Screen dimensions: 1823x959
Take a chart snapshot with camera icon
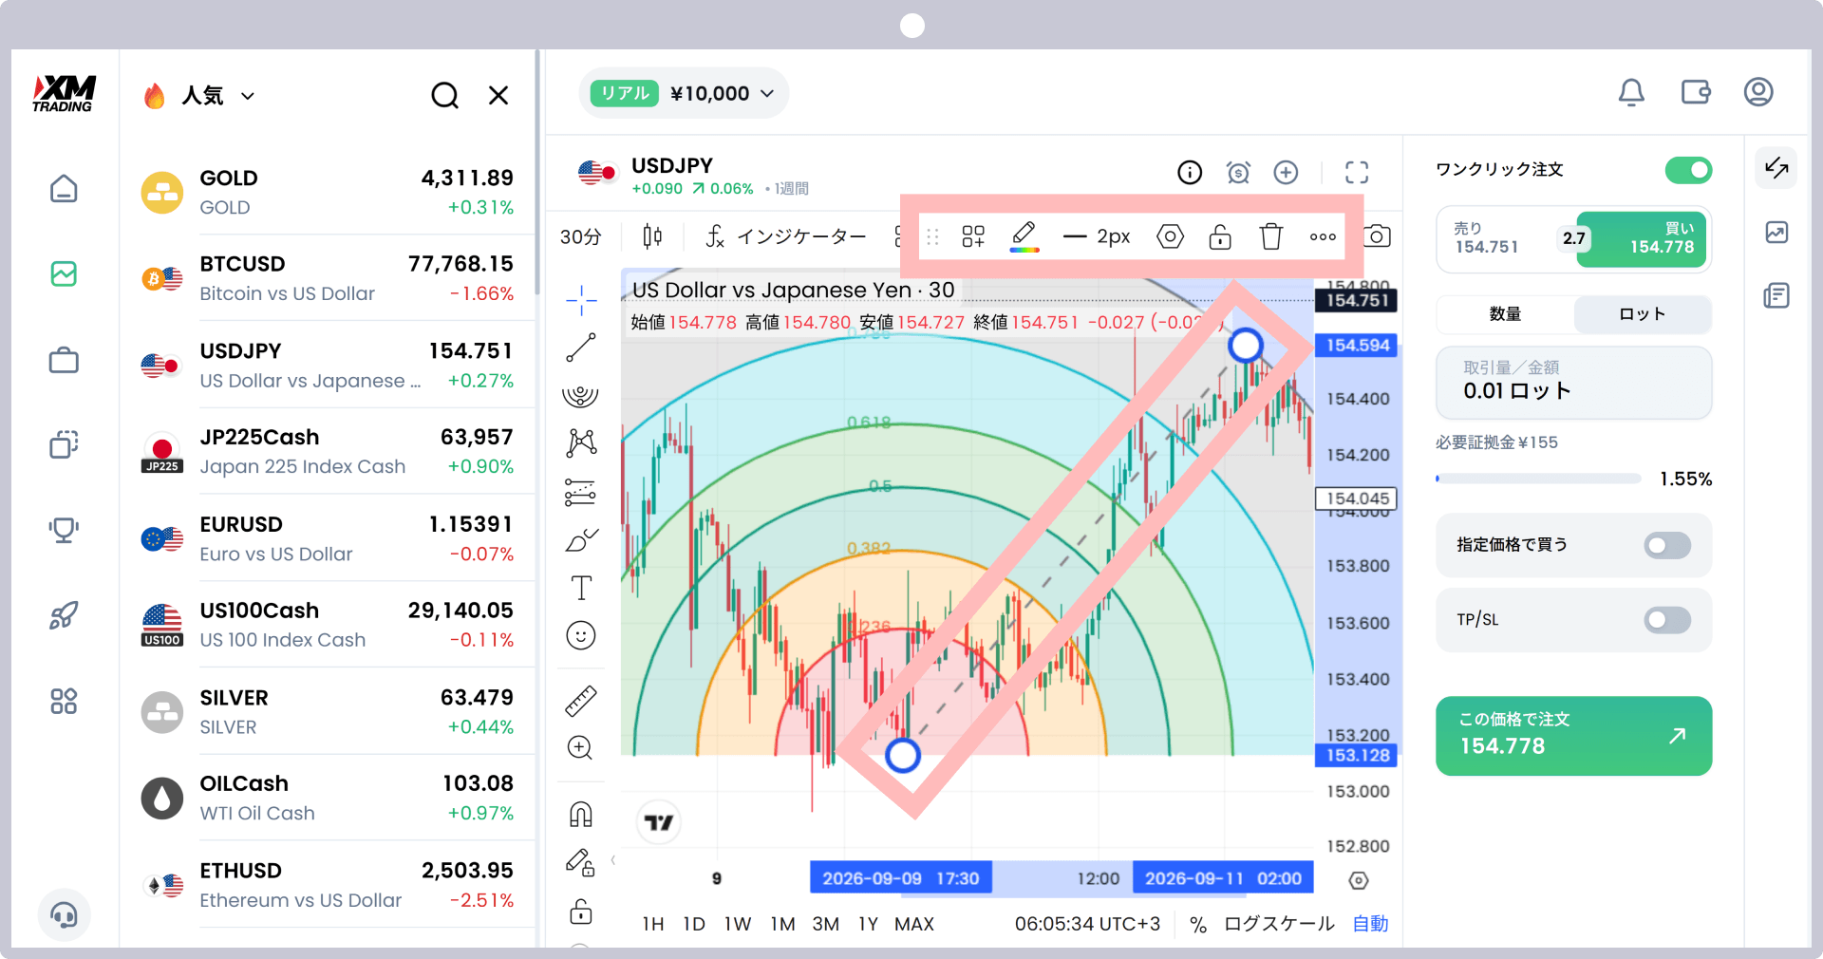(1378, 235)
